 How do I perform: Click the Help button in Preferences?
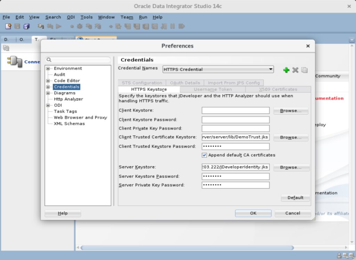(63, 213)
